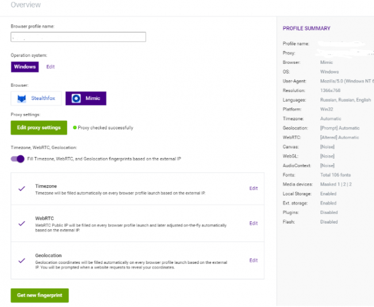Click Get new fingerprint button

click(x=39, y=295)
